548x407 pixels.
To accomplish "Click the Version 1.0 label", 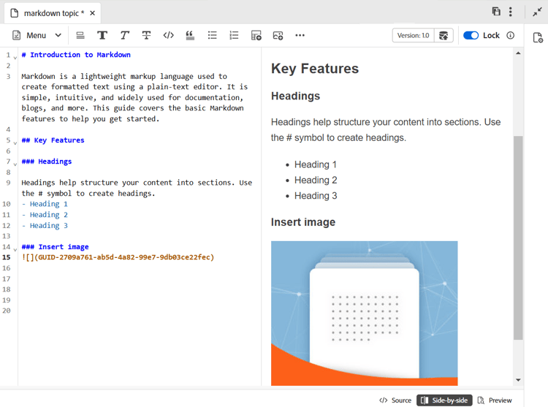I will coord(413,35).
